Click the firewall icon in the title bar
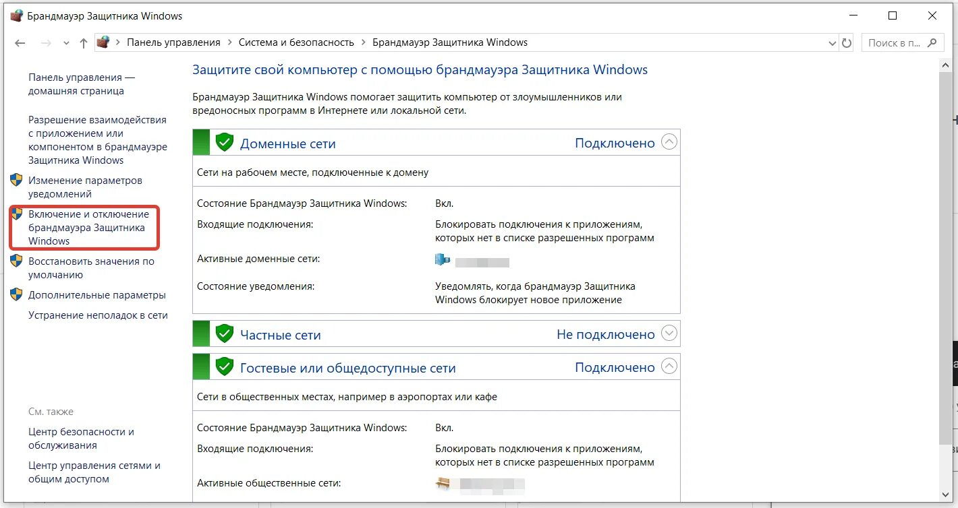 click(x=17, y=15)
